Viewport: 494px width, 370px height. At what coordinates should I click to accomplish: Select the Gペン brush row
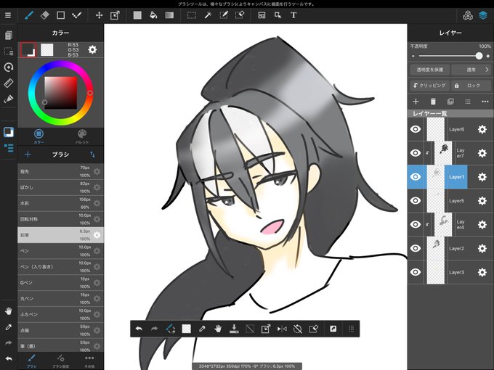point(60,282)
